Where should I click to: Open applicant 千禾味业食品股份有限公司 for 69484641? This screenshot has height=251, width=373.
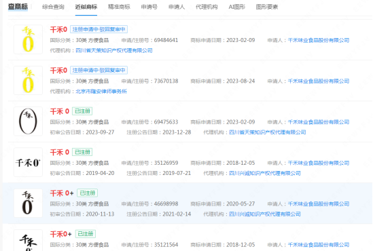(319, 41)
